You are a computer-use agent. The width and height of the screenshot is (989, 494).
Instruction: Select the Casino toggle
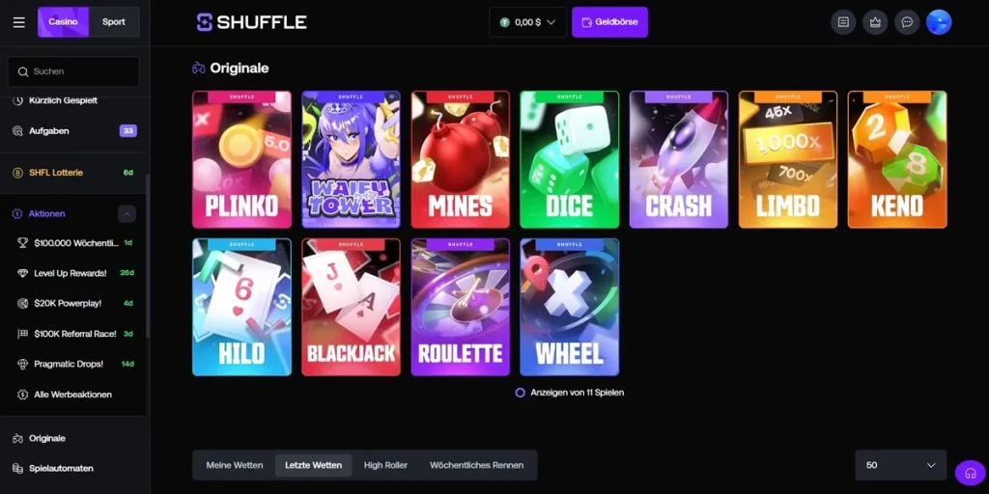click(x=63, y=22)
